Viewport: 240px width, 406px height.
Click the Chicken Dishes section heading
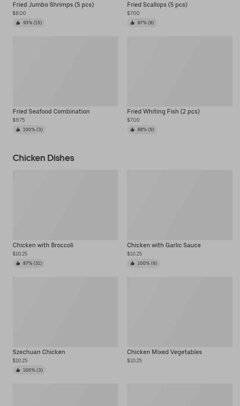[43, 158]
